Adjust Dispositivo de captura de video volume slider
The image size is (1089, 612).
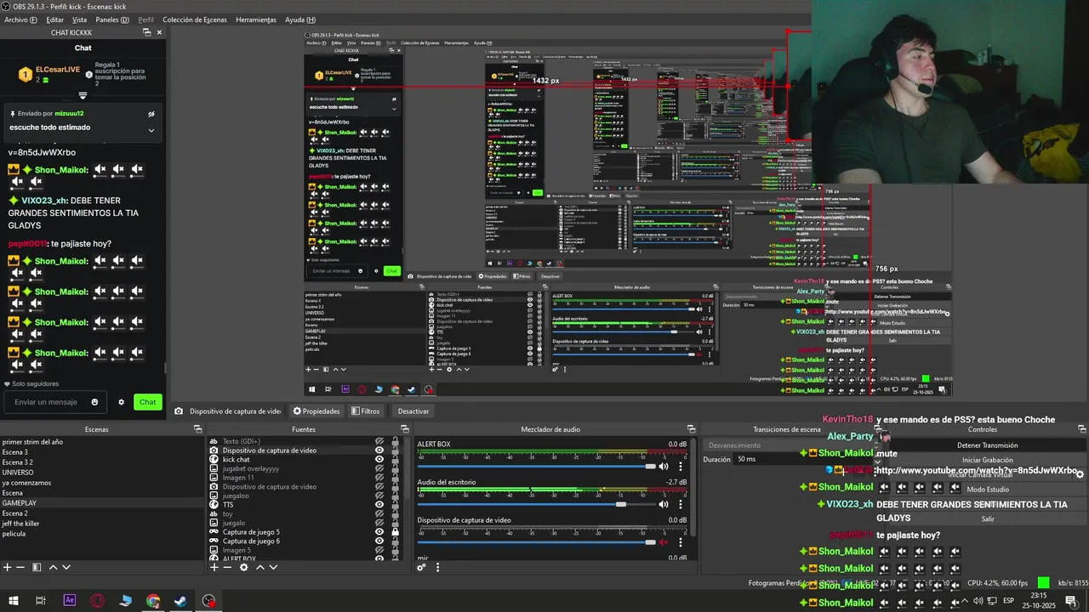coord(537,541)
